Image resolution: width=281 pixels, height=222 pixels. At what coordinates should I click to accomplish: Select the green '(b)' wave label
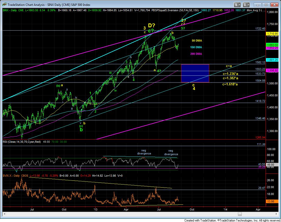tap(58, 86)
